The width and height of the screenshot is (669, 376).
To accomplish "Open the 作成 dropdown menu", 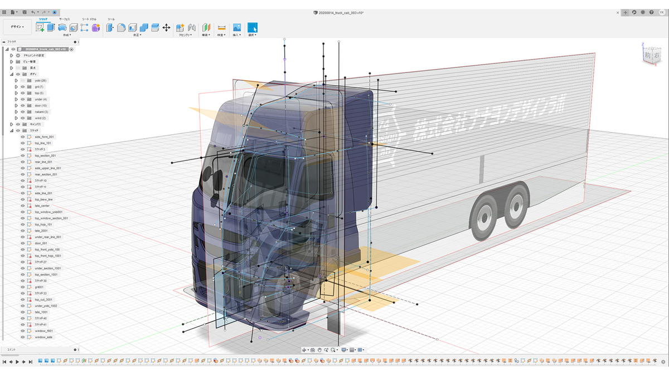I will 67,35.
